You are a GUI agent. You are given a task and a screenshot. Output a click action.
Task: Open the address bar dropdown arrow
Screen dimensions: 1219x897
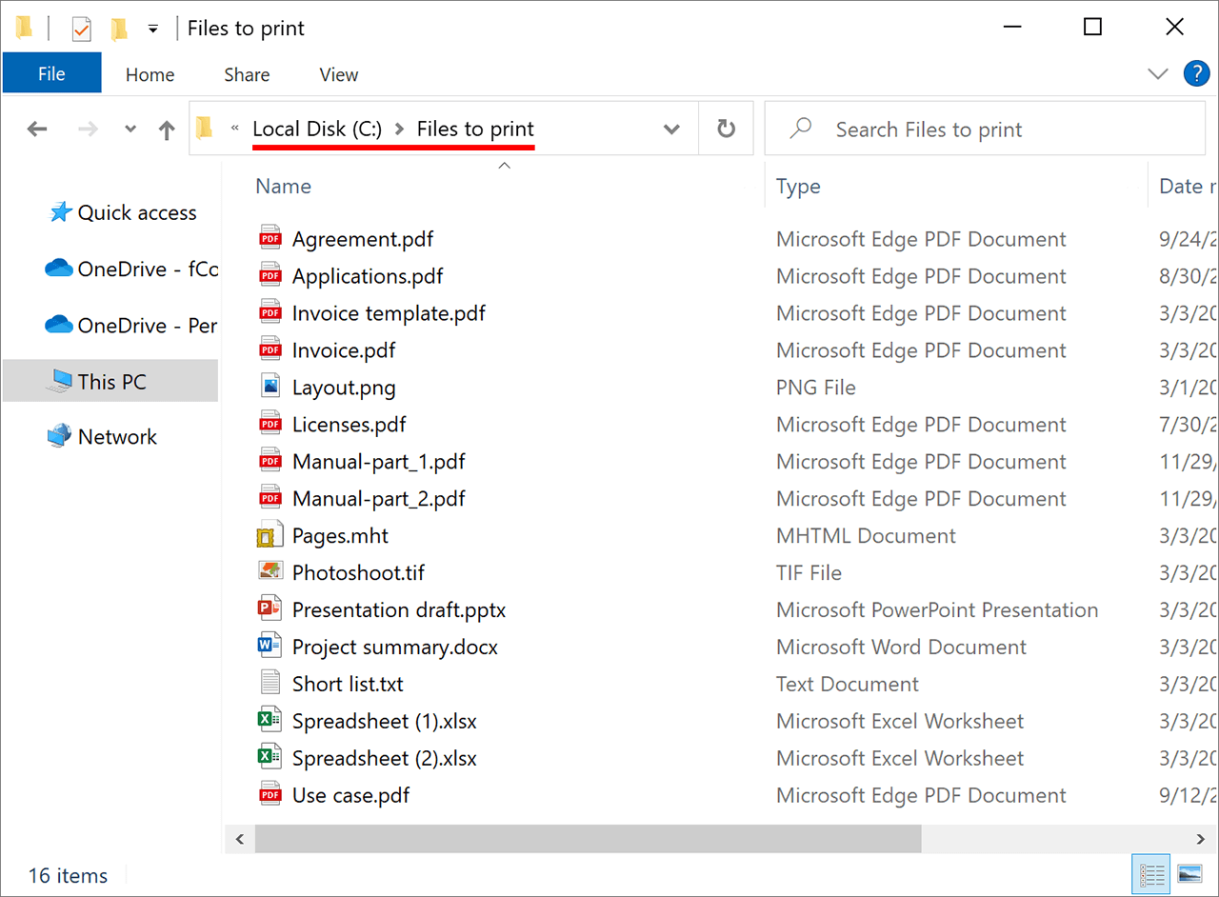671,129
